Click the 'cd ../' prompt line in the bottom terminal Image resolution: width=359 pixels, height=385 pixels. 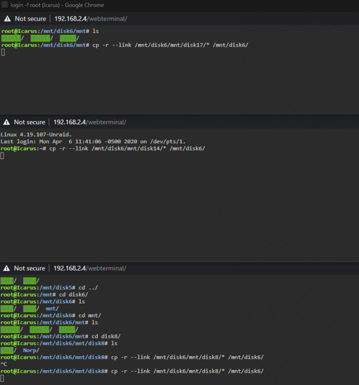[49, 287]
